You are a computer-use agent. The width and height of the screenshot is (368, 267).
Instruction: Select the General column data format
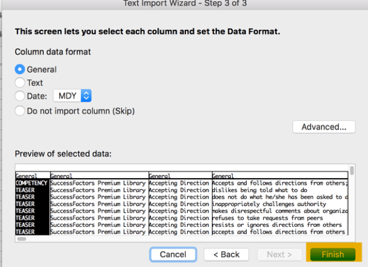(x=20, y=69)
